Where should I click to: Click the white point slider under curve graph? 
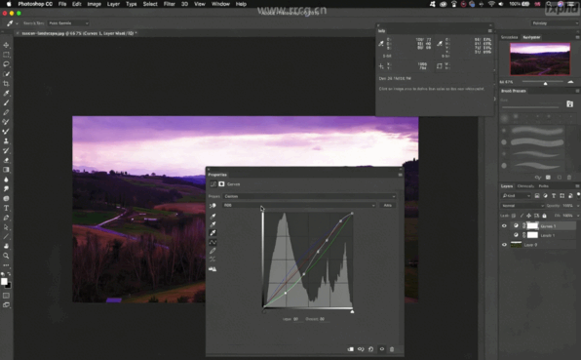[x=352, y=312]
